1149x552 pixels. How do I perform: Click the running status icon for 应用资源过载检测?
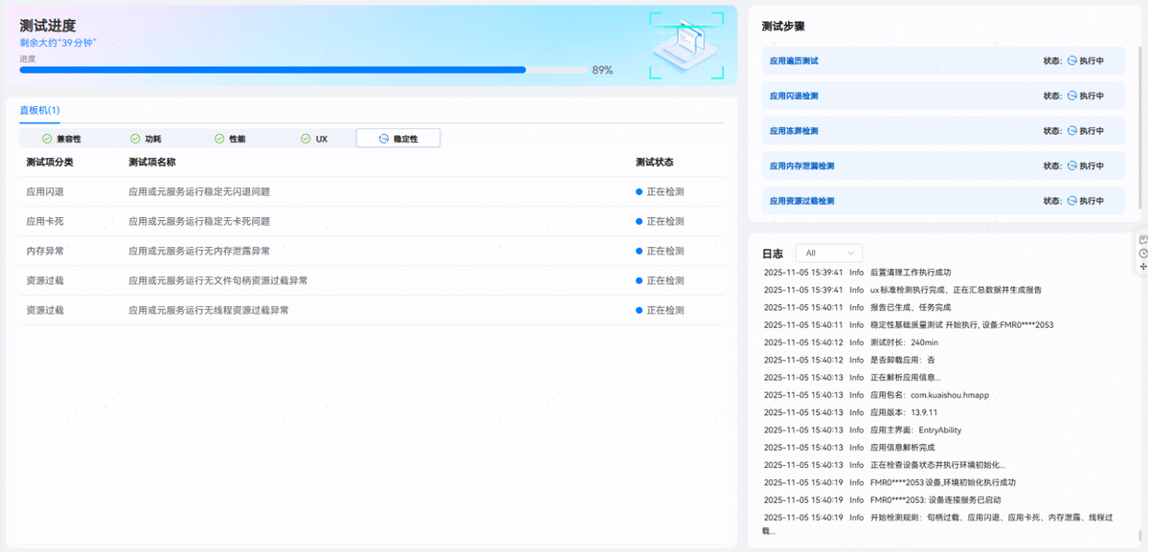(1072, 201)
